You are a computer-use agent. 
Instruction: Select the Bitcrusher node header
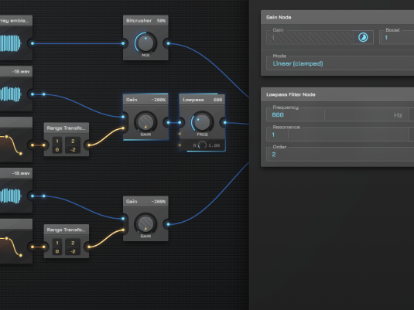tap(145, 21)
